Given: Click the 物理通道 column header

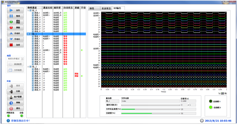Looking at the screenshot, I should [34, 8].
